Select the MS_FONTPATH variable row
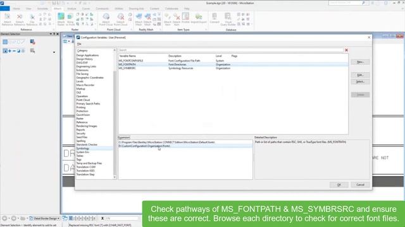This screenshot has height=227, width=405. coord(233,64)
